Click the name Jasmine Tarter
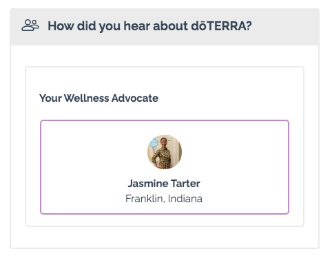 [x=164, y=184]
